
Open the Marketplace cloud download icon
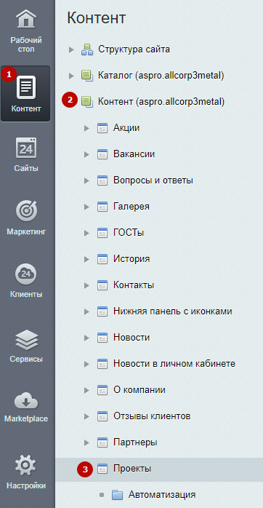(x=26, y=401)
